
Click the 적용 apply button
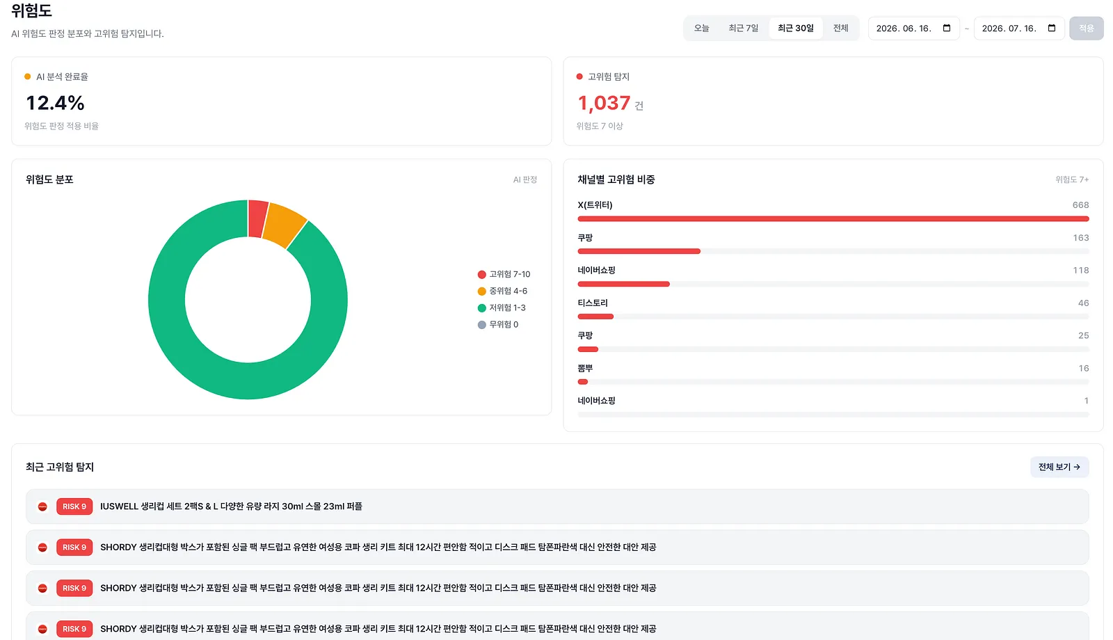point(1087,29)
